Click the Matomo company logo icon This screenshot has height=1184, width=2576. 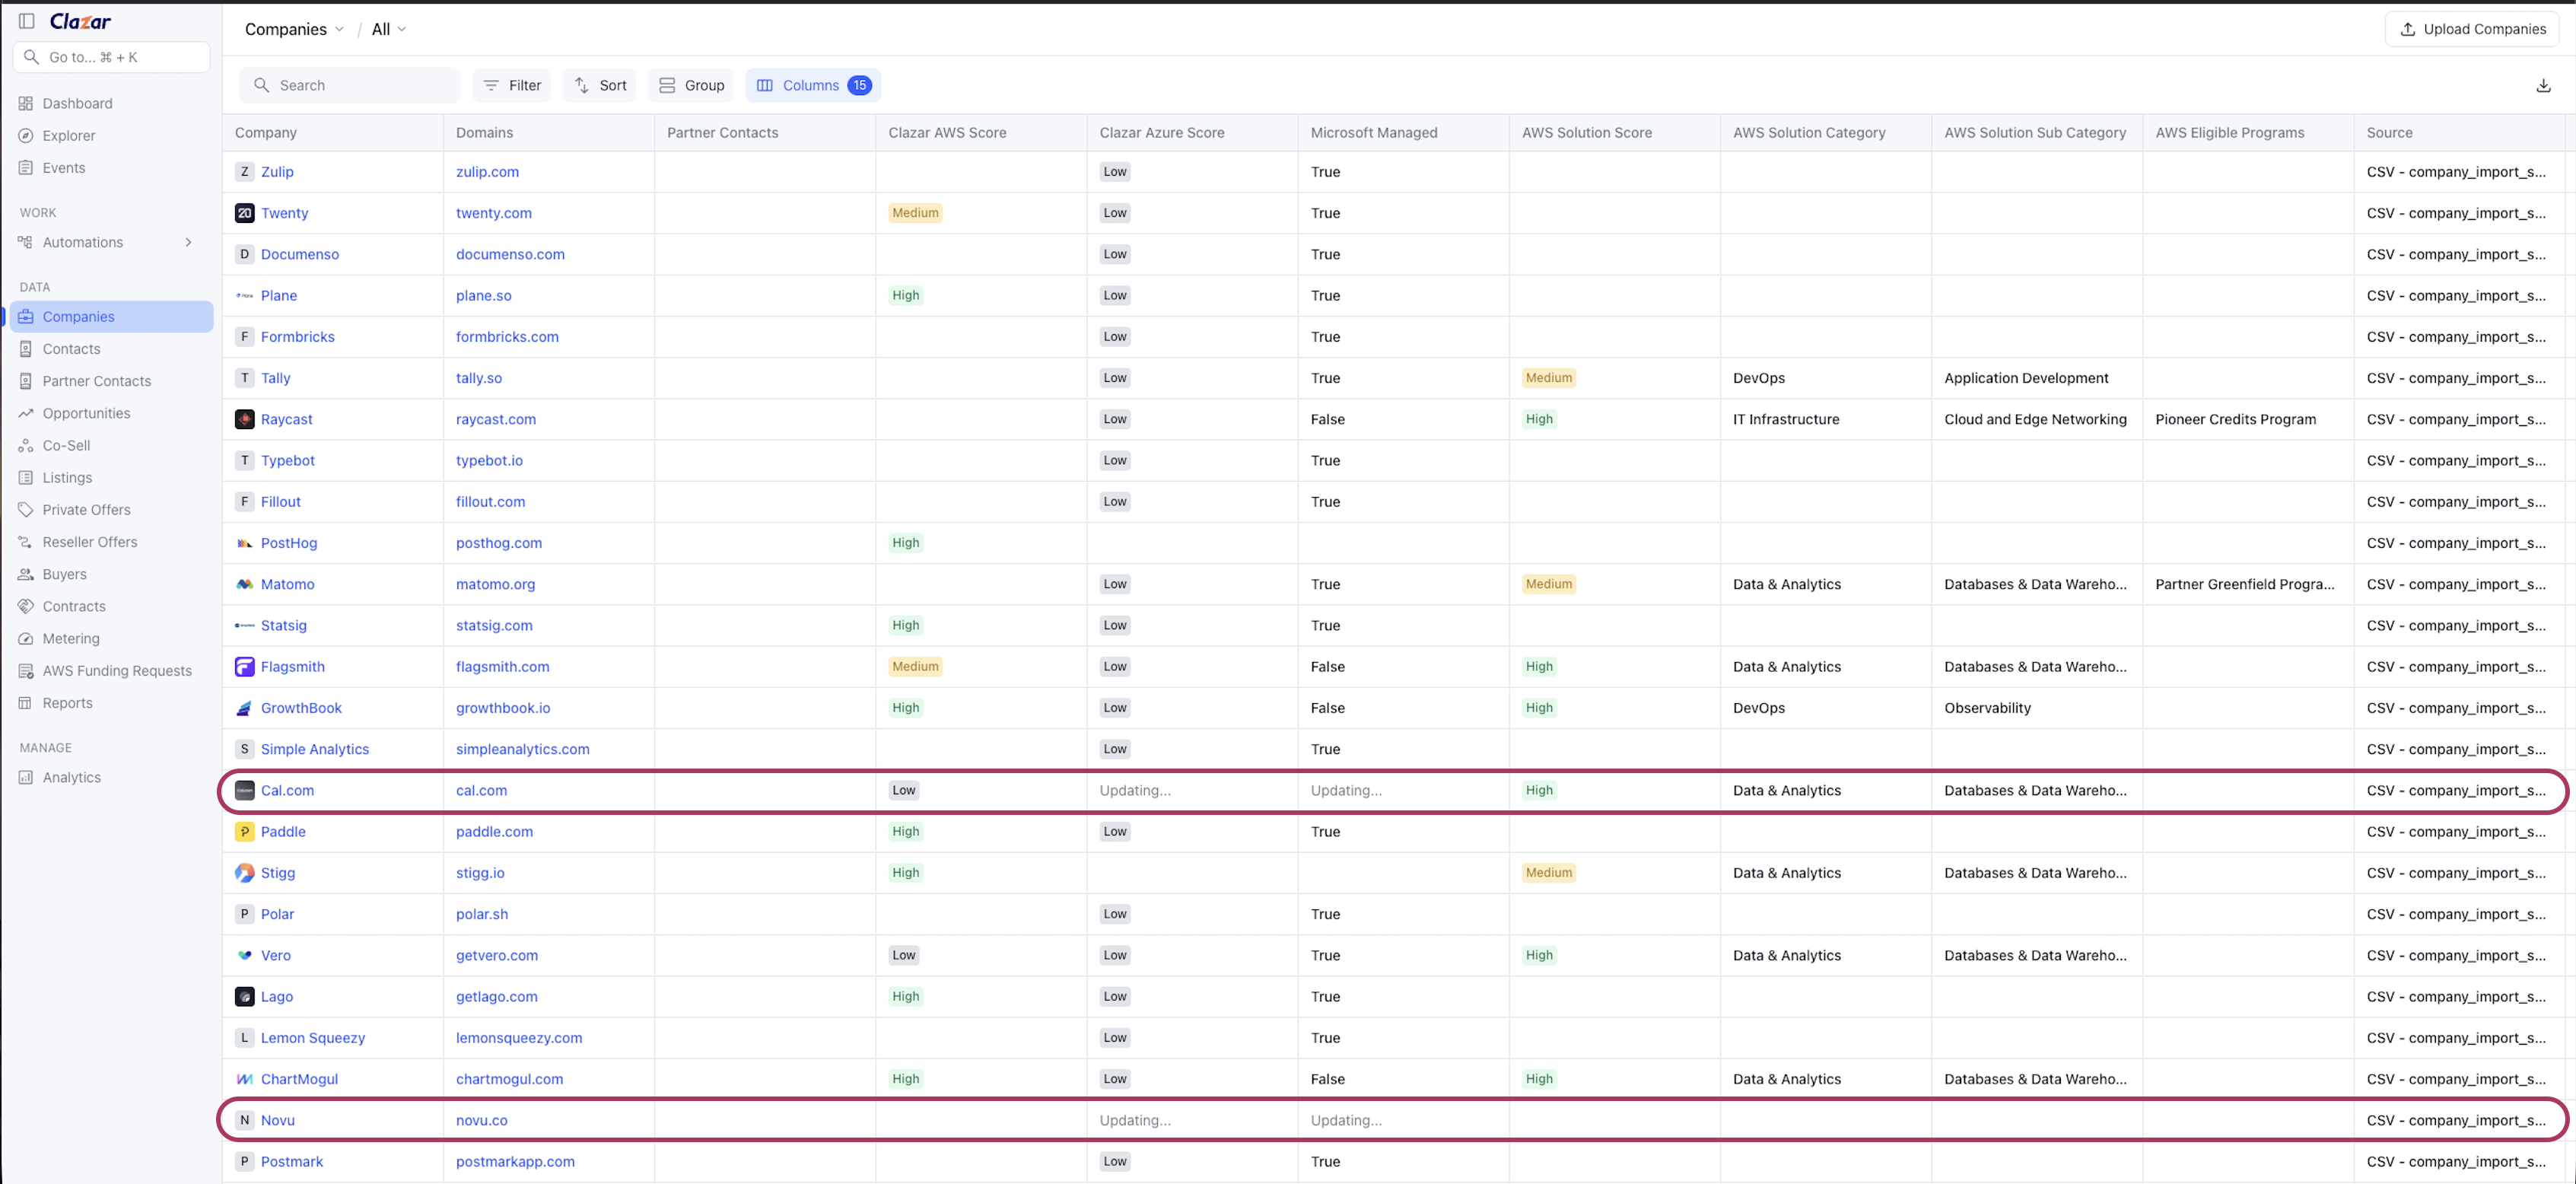tap(244, 584)
